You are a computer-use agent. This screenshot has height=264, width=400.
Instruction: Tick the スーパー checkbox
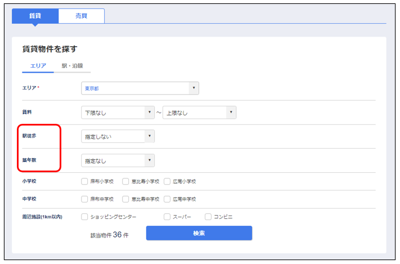point(167,216)
